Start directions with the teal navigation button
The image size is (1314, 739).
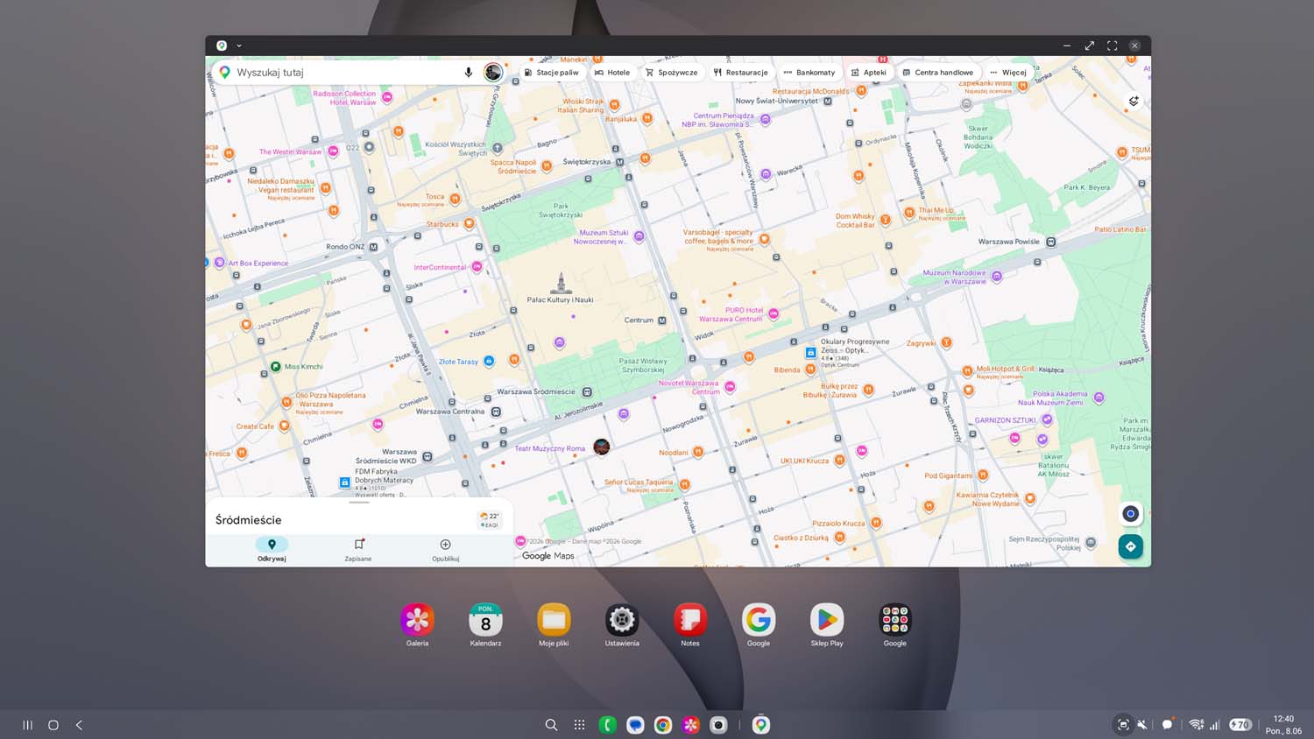pyautogui.click(x=1130, y=546)
